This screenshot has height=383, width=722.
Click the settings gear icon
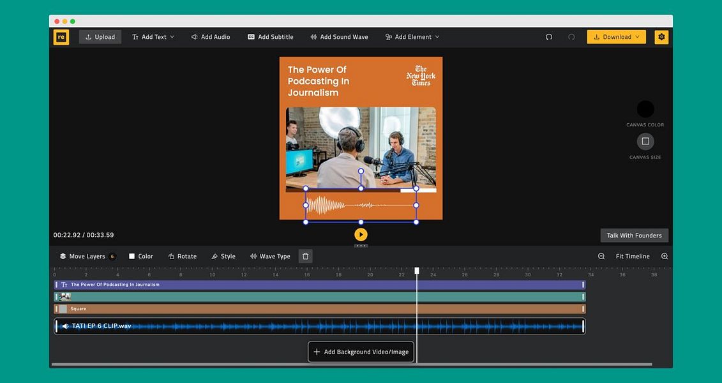pyautogui.click(x=661, y=37)
